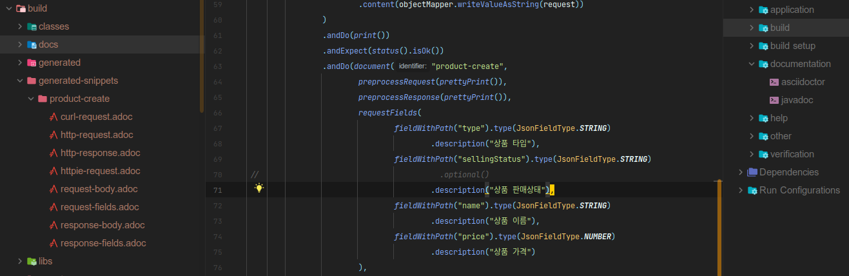Click the libs folder icon
Image resolution: width=849 pixels, height=276 pixels.
[32, 261]
